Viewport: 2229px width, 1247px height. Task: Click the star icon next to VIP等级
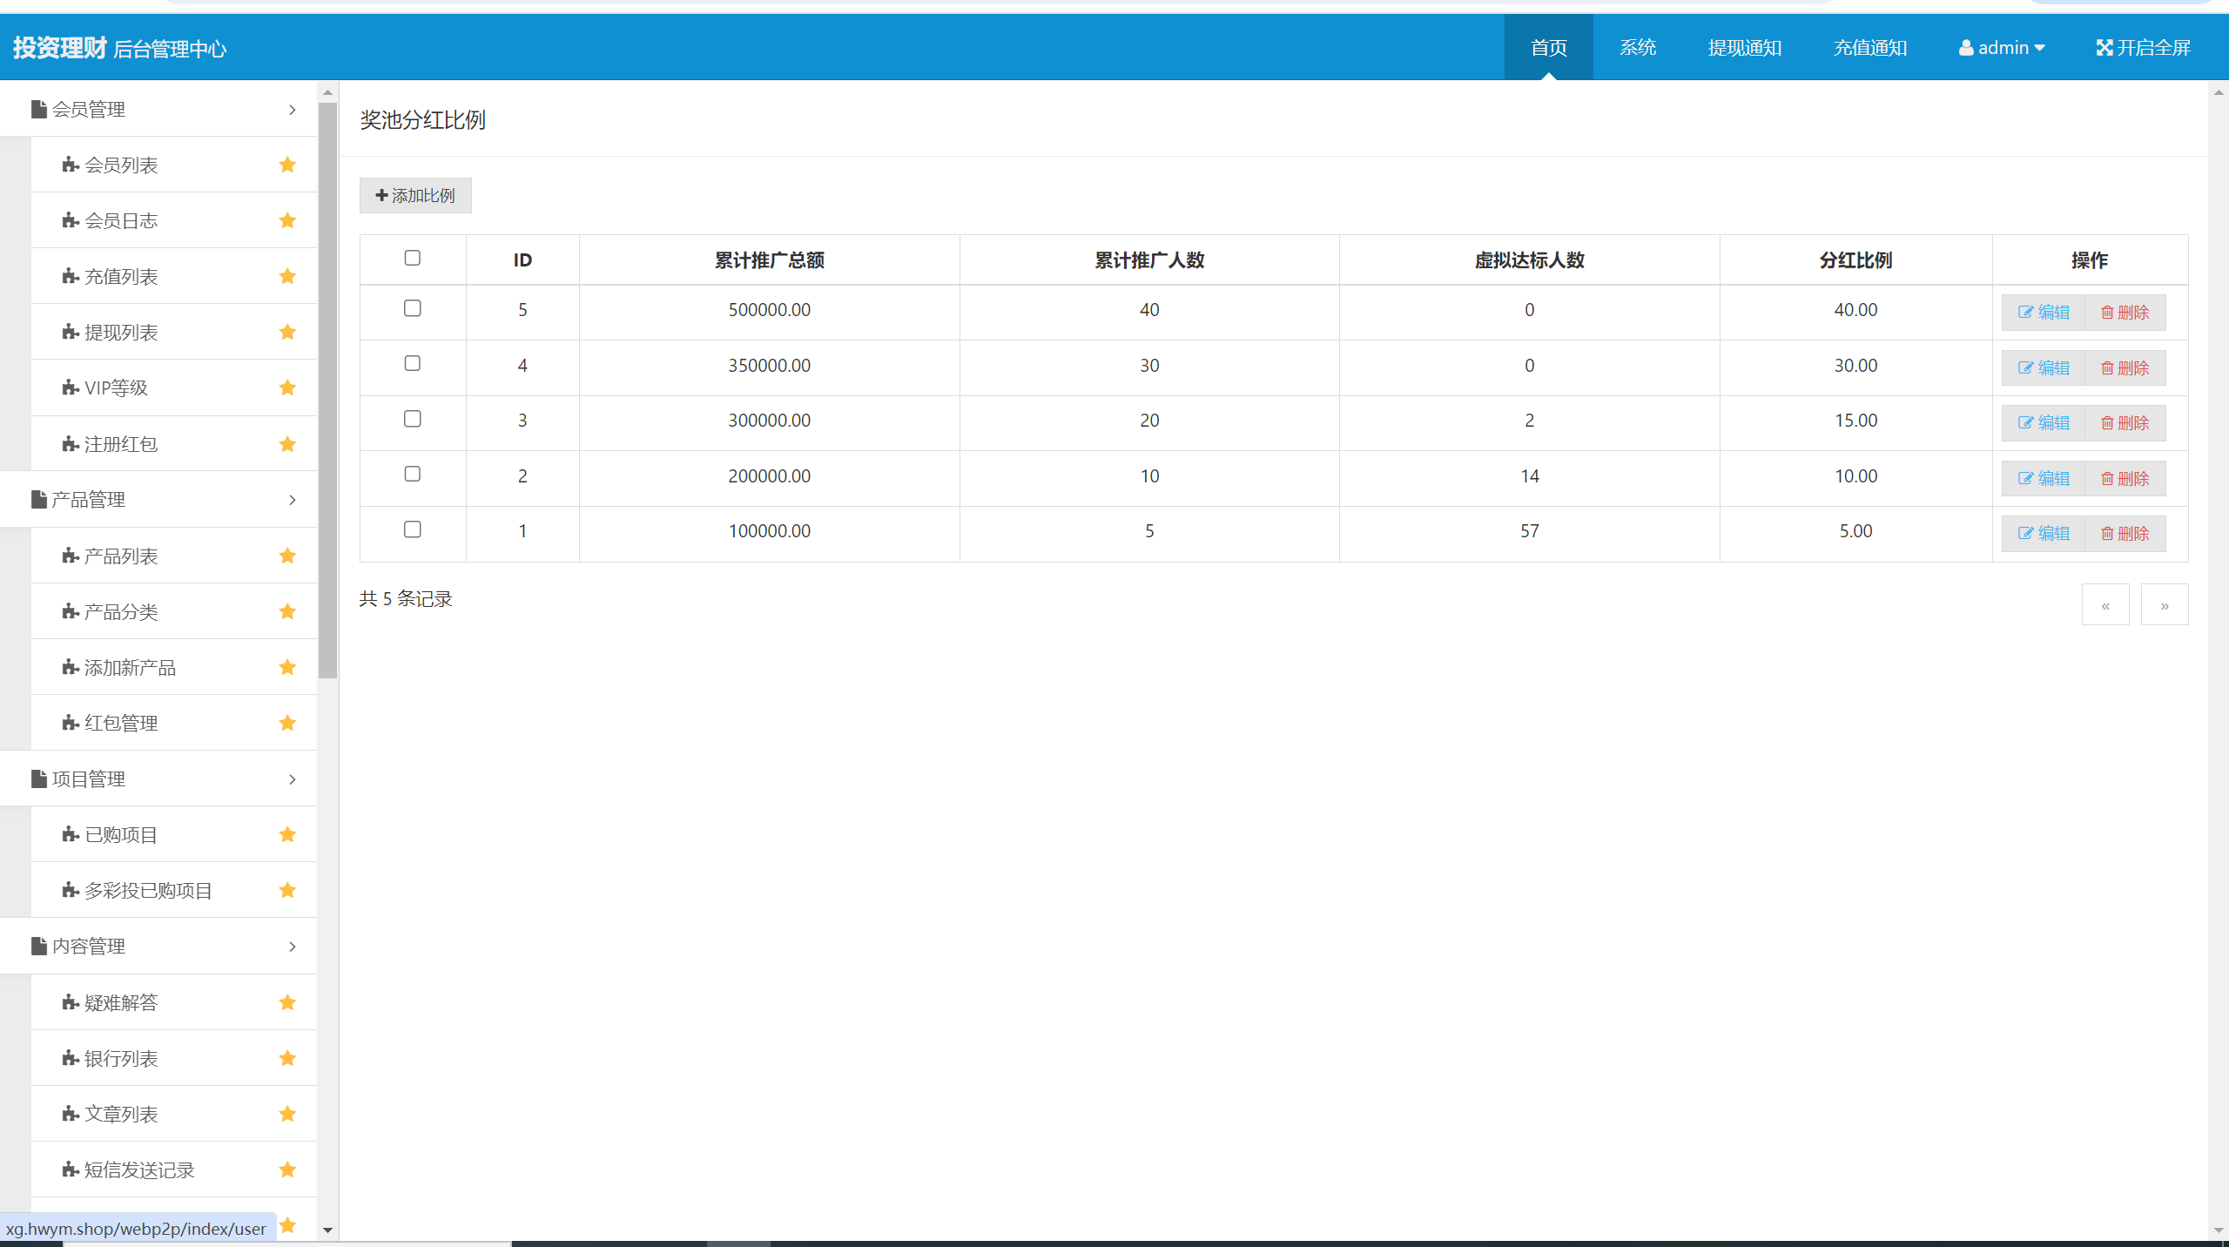click(287, 388)
